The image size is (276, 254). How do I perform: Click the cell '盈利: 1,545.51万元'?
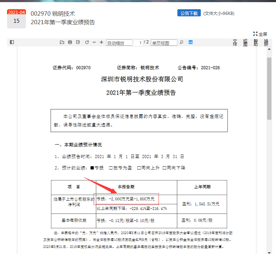[x=201, y=204]
